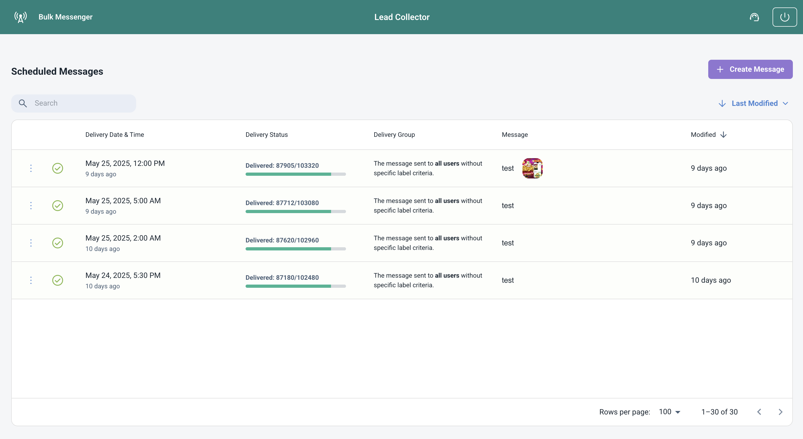Select the May 25, 2025, 12:00 PM date
The height and width of the screenshot is (439, 803).
pos(125,163)
